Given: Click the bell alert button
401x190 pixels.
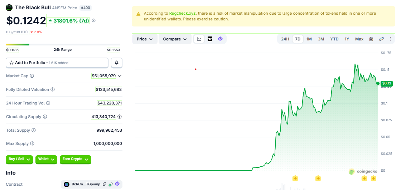Looking at the screenshot, I should (117, 63).
